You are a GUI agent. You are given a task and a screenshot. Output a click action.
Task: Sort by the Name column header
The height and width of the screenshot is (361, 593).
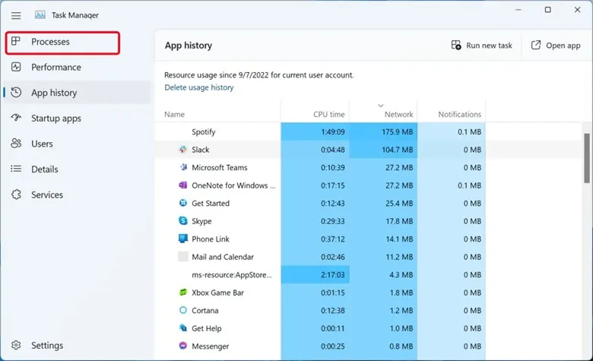218,111
